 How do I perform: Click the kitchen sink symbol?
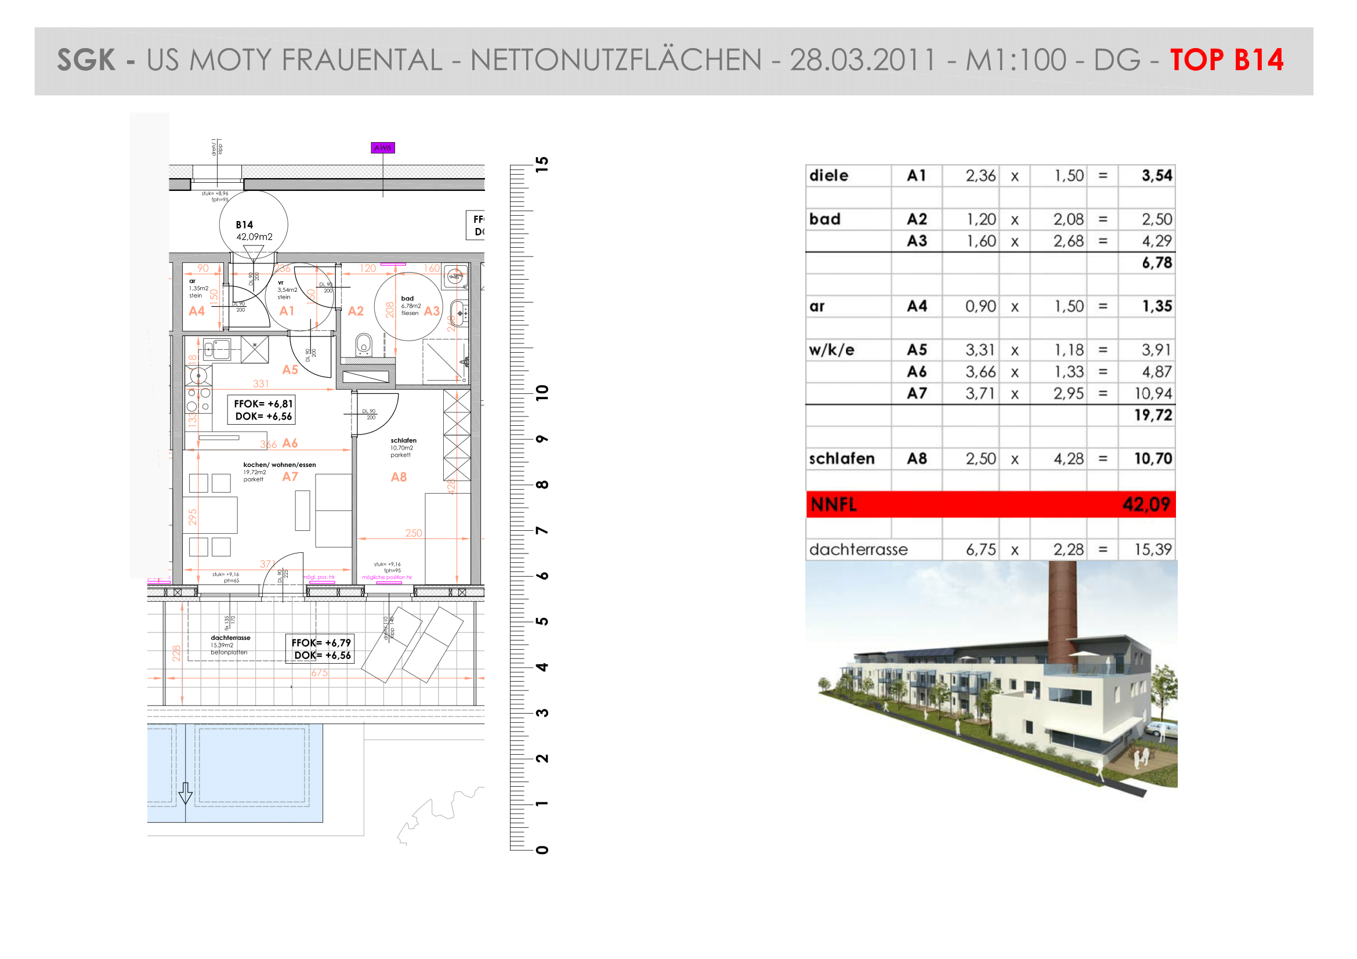tap(217, 349)
